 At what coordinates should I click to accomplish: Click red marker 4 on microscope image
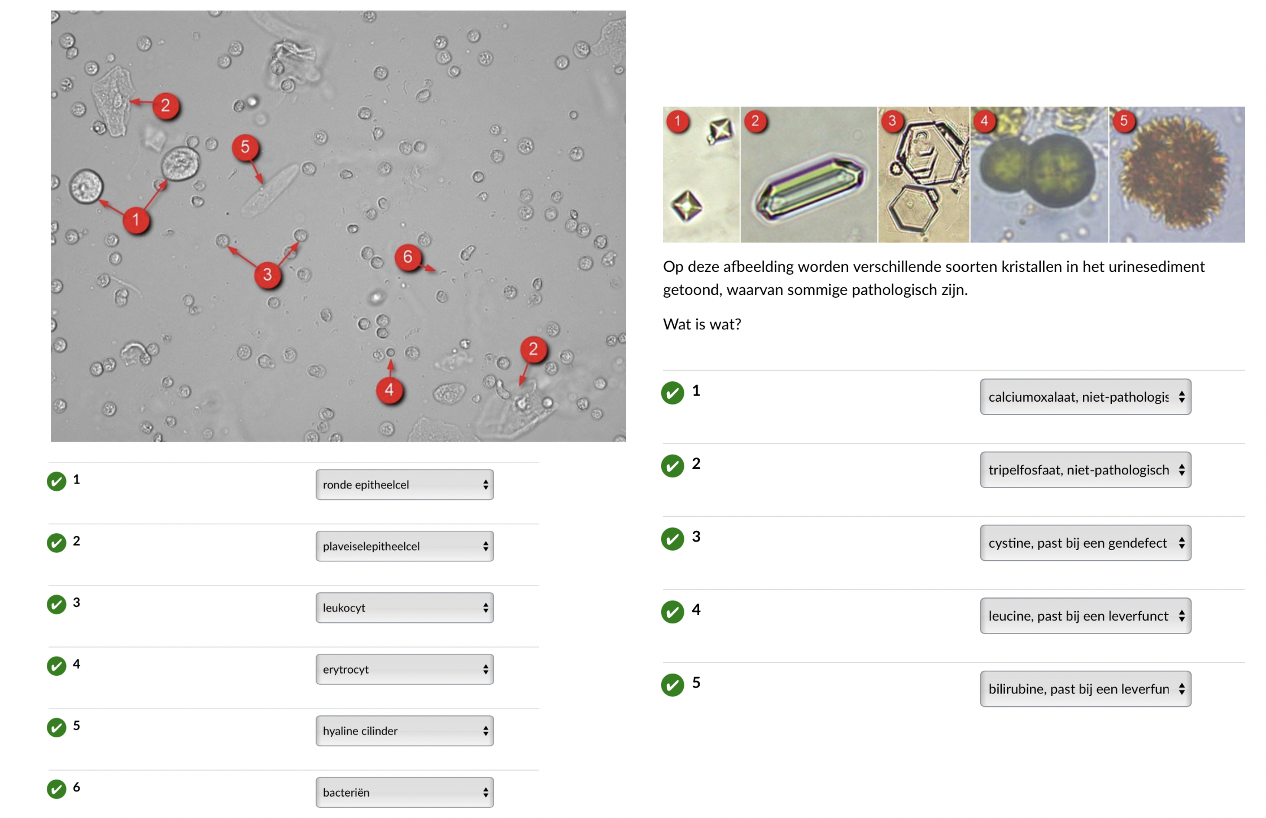[389, 390]
